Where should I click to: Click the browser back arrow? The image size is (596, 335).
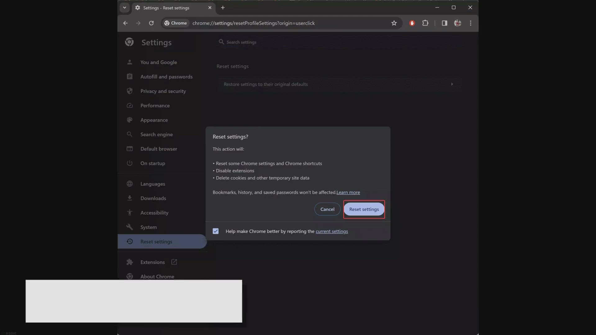tap(125, 23)
